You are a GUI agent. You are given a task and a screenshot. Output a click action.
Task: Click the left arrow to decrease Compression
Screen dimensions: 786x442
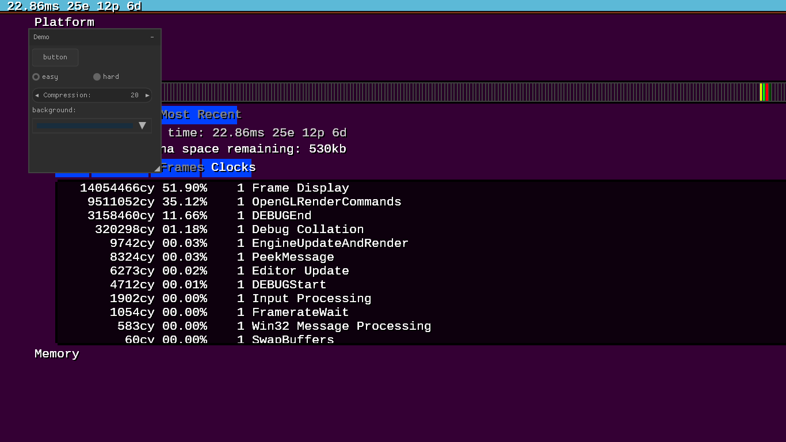(37, 96)
